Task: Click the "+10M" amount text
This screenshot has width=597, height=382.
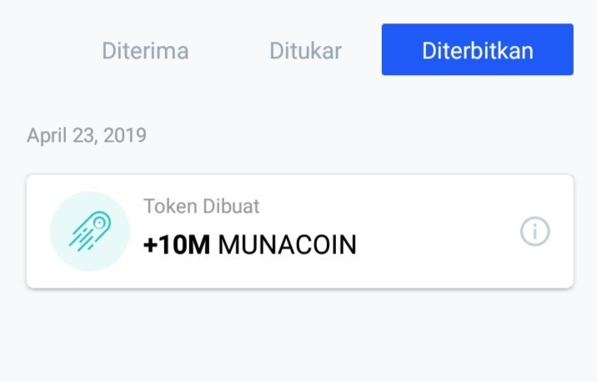Action: (177, 244)
